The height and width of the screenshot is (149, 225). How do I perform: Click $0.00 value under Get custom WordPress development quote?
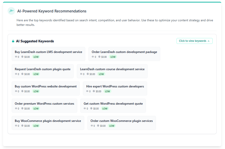click(x=96, y=108)
